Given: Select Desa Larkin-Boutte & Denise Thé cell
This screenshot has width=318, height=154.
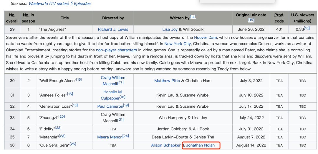Looking at the screenshot, I should (x=183, y=137).
